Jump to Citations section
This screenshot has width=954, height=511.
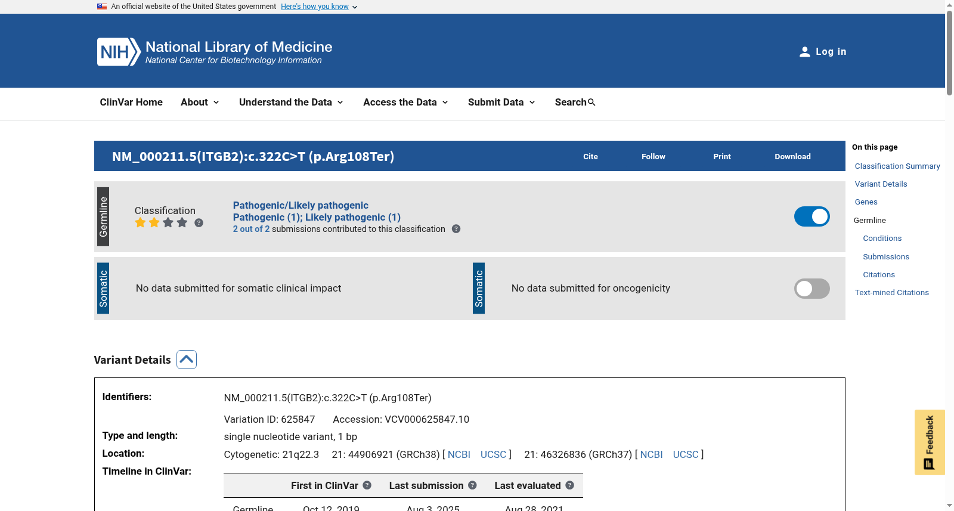[879, 275]
